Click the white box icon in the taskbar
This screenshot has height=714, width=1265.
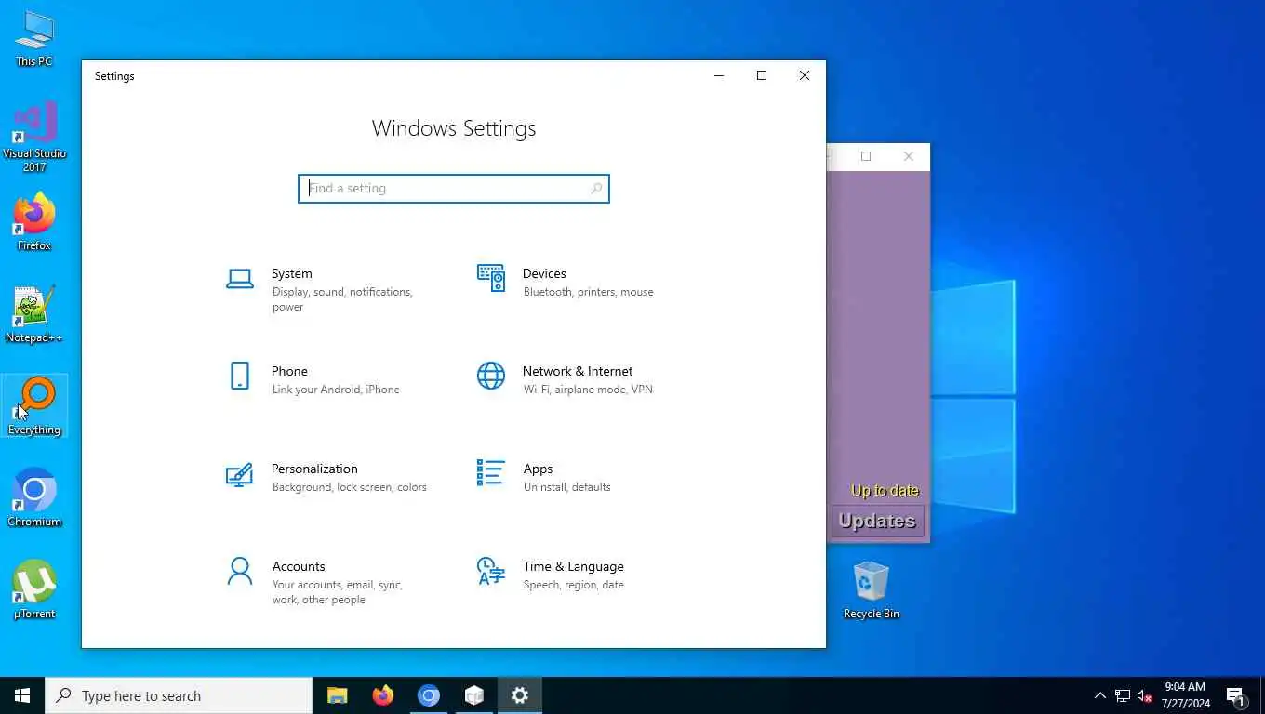coord(473,695)
